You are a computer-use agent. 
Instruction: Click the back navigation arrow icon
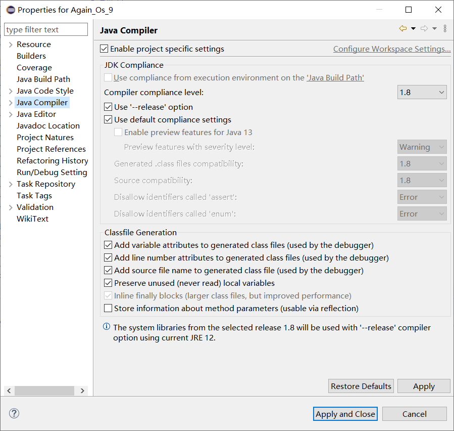[x=402, y=29]
